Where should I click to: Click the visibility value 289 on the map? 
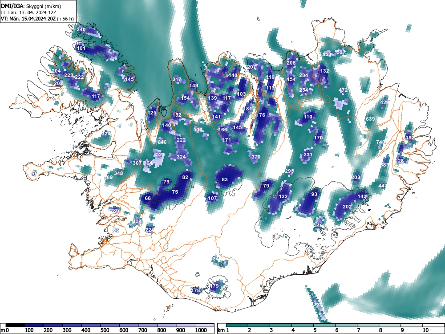tap(114, 211)
